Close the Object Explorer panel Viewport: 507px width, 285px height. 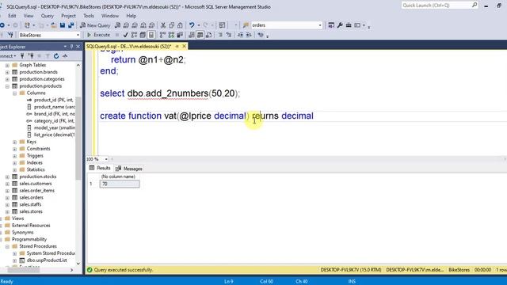pos(78,47)
